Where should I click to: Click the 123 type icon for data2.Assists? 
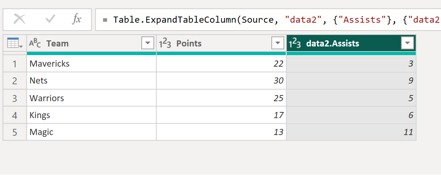295,44
